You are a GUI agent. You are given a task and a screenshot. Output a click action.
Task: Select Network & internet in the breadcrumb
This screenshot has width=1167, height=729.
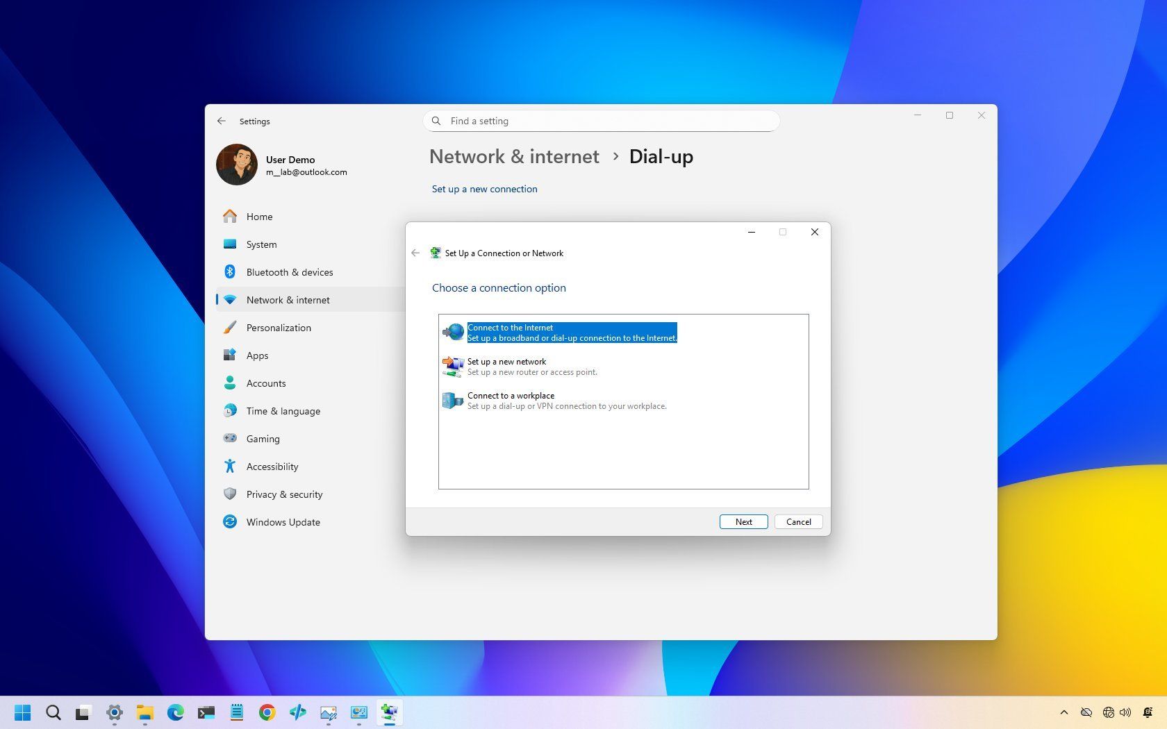click(514, 156)
